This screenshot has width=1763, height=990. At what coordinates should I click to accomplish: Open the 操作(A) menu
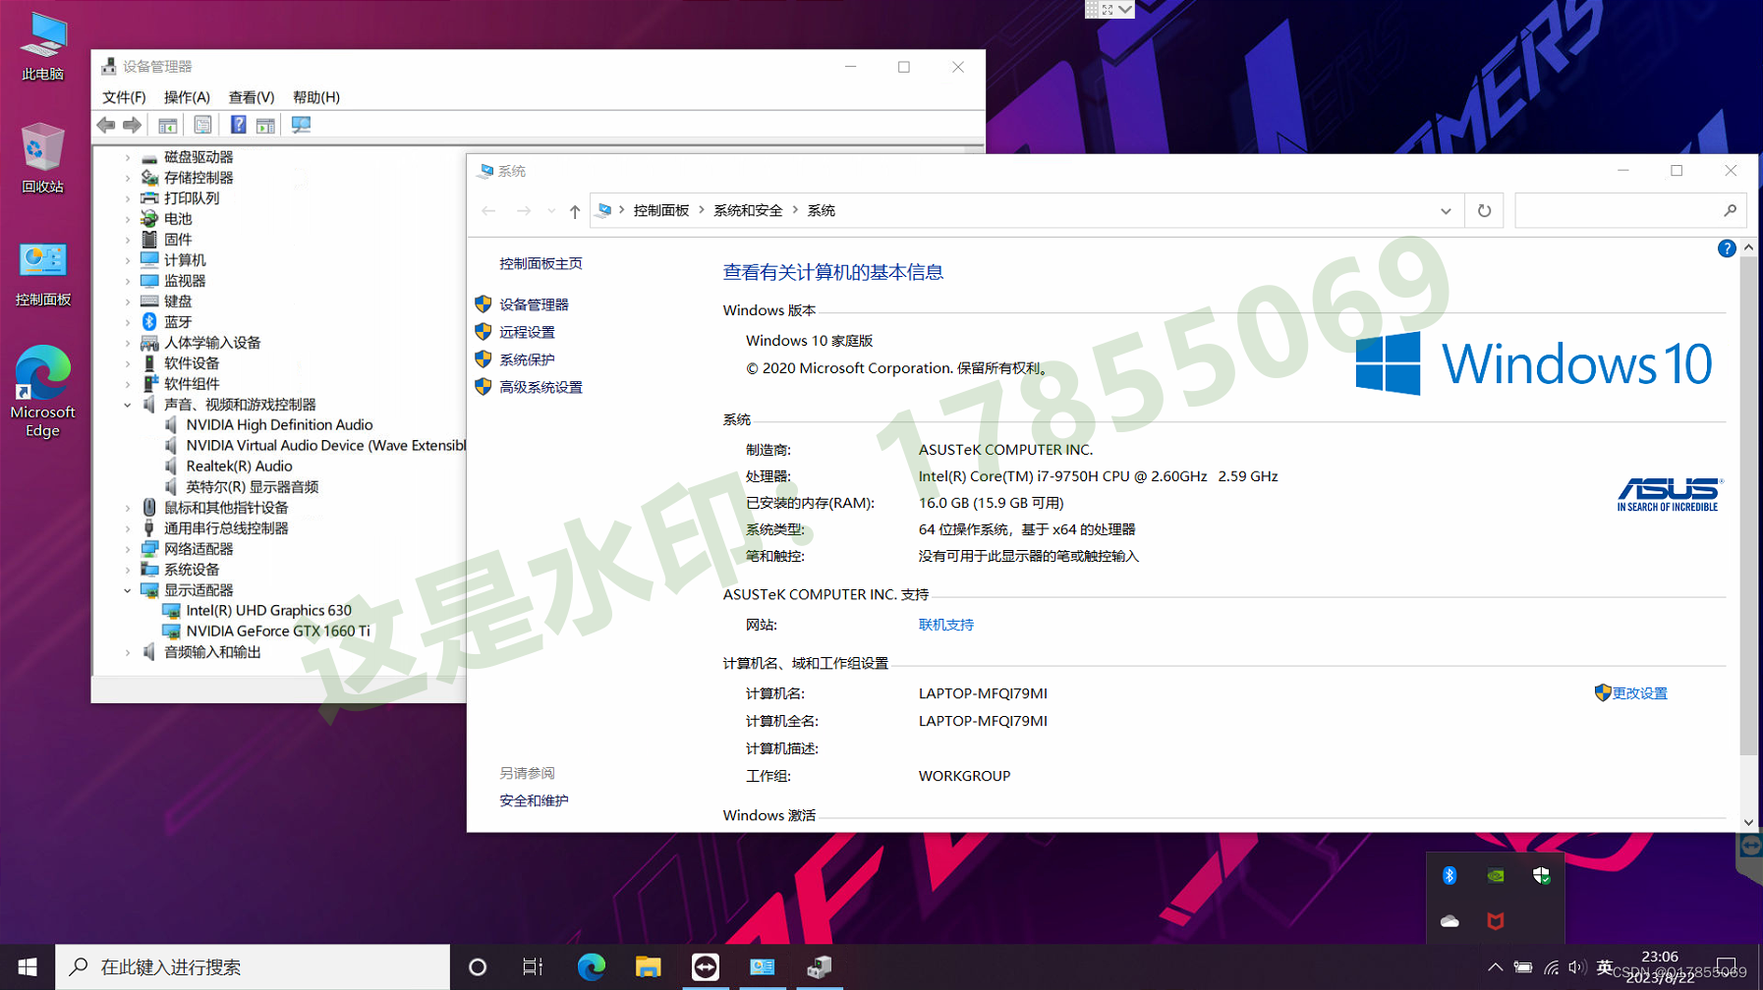tap(187, 97)
